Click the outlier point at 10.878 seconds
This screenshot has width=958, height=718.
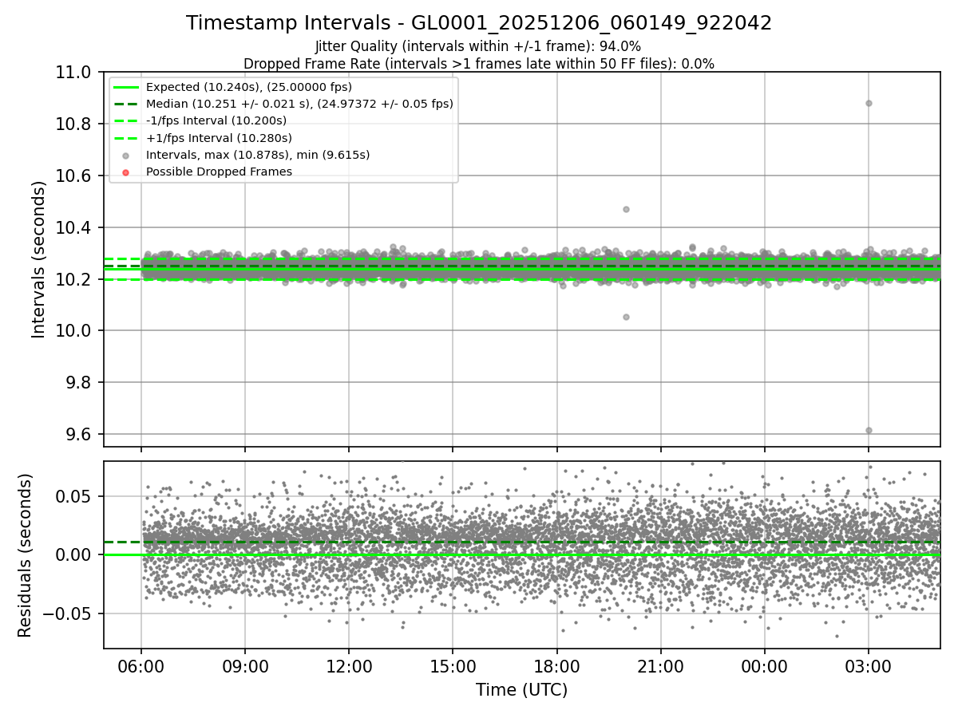[869, 103]
